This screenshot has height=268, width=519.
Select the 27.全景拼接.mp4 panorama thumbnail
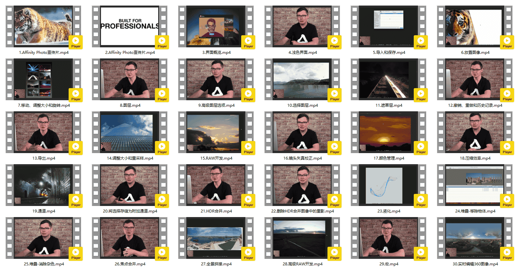pos(216,238)
